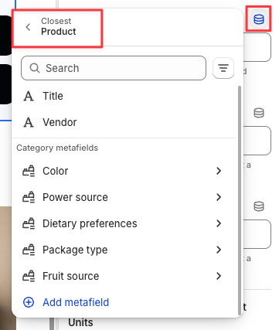This screenshot has height=330, width=279.
Task: Click the vertical scrollbar of the metafield list
Action: click(x=240, y=200)
